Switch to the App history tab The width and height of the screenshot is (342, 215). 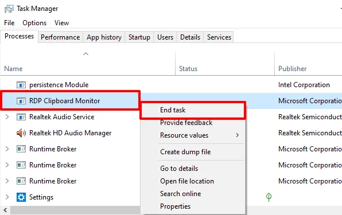pyautogui.click(x=104, y=37)
